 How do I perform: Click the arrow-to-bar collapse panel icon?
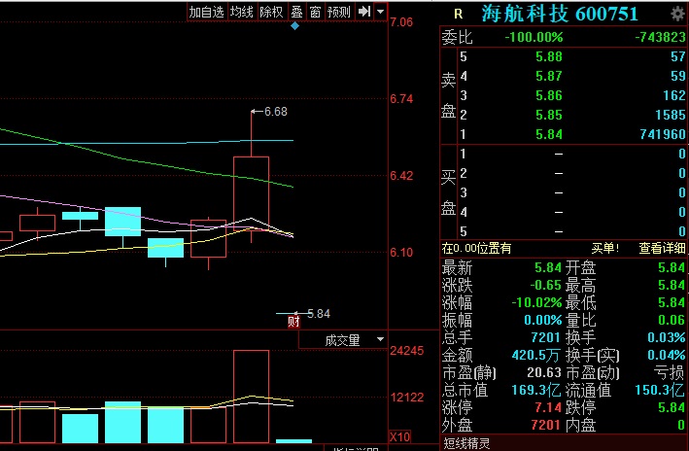(x=365, y=12)
